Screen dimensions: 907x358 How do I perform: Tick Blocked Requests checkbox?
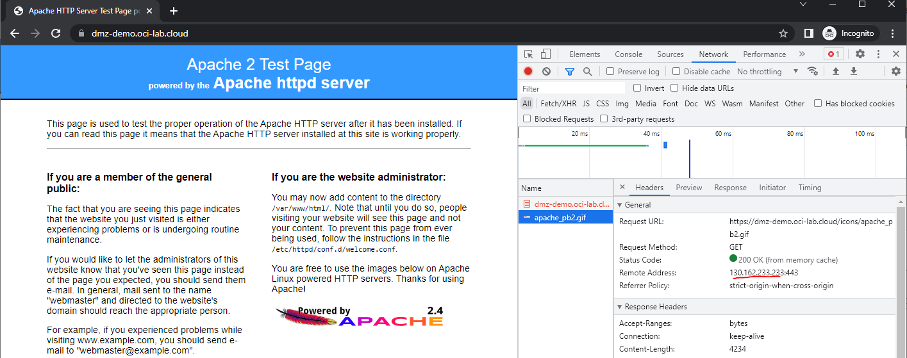[x=527, y=118]
